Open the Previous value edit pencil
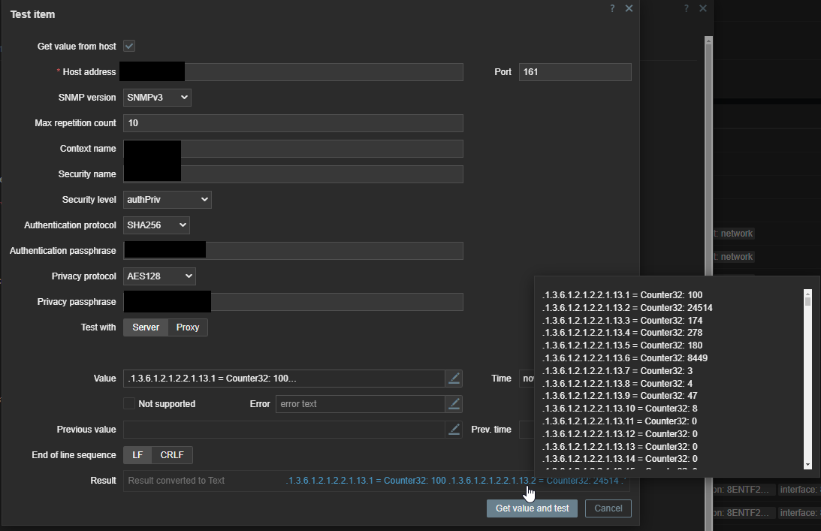821x531 pixels. pyautogui.click(x=454, y=430)
